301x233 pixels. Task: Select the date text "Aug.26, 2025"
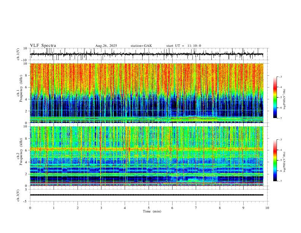106,46
